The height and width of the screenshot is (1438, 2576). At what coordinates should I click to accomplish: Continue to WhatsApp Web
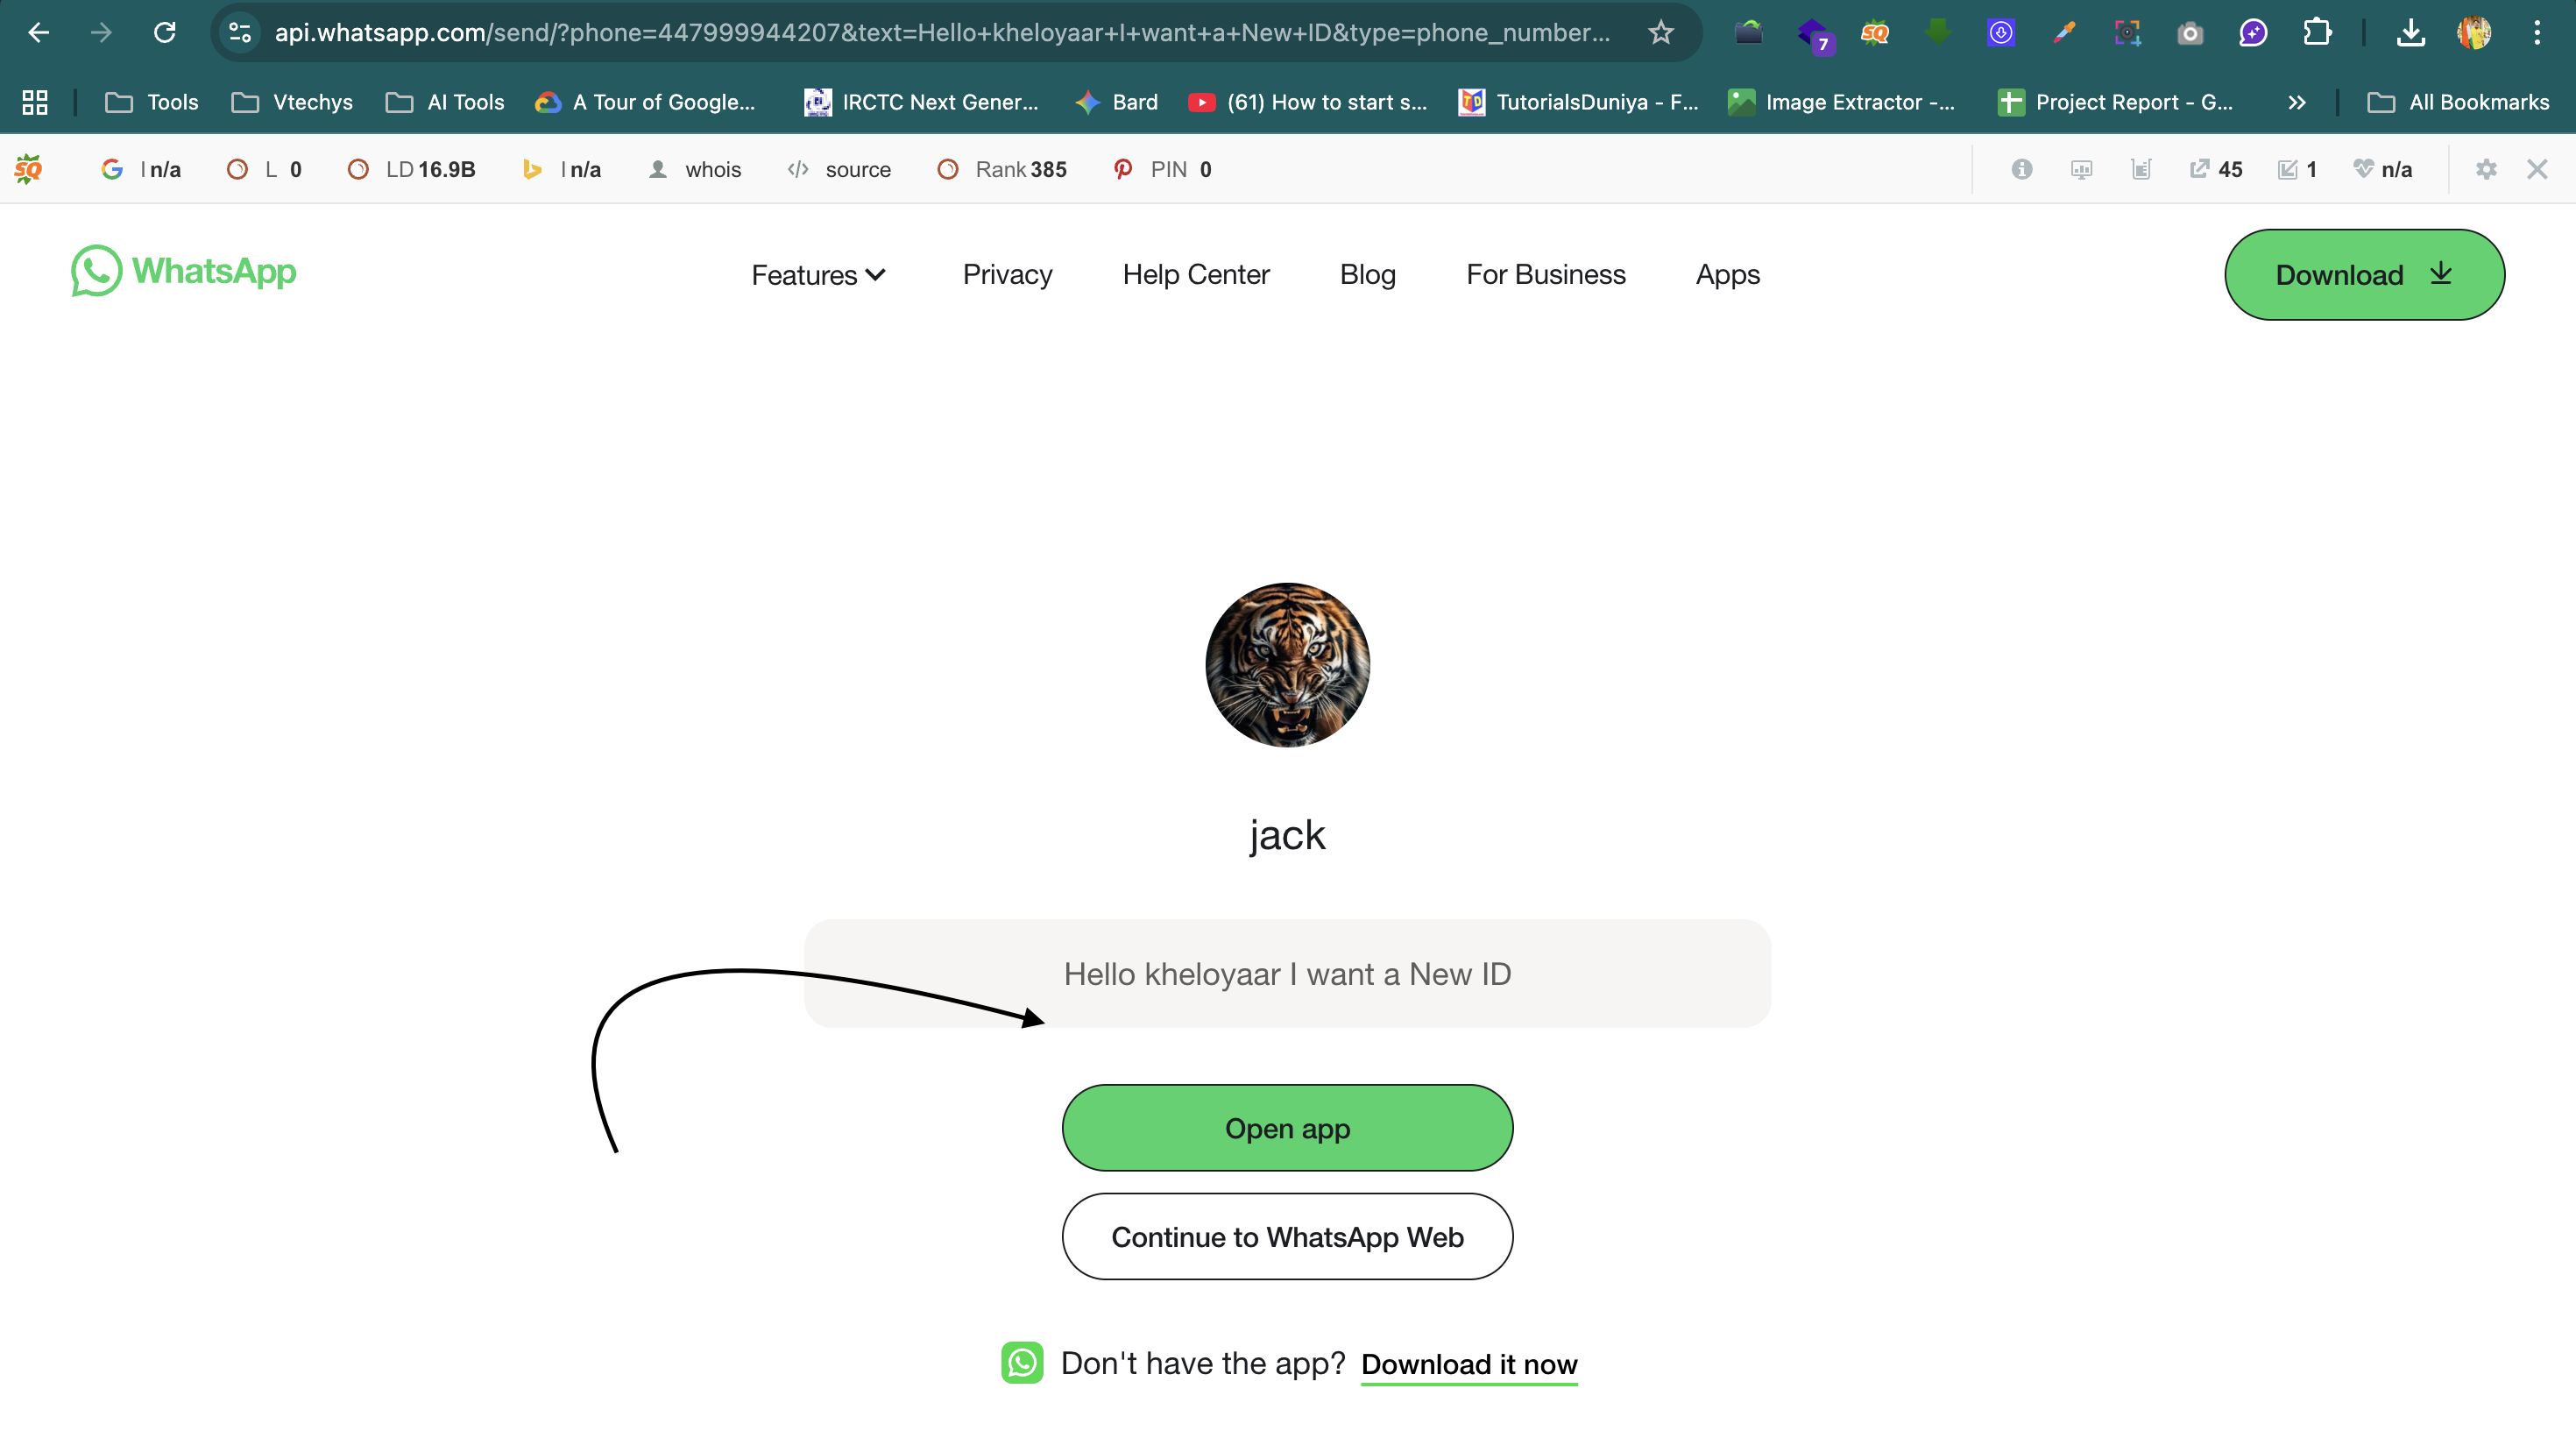coord(1287,1236)
